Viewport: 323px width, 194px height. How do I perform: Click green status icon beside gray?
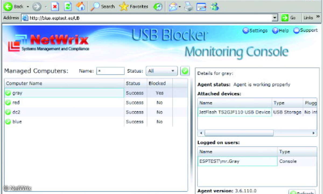tap(8, 93)
